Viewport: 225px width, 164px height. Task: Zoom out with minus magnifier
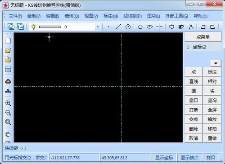pyautogui.click(x=8, y=113)
